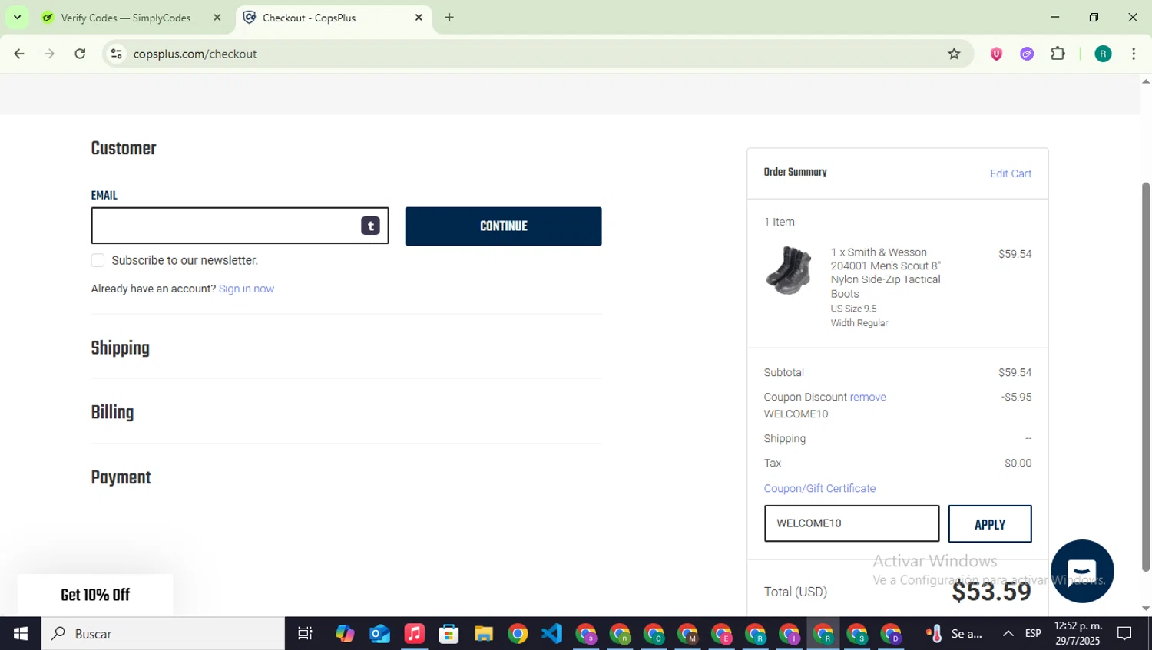This screenshot has width=1152, height=650.
Task: Launch Copilot from the taskbar
Action: click(345, 634)
